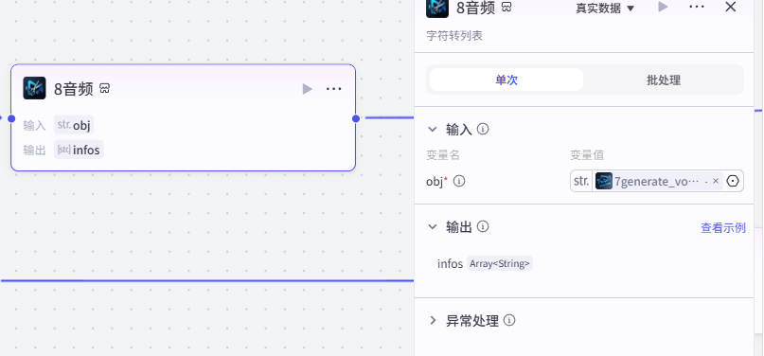Viewport: 764px width, 356px height.
Task: Open the 查看示例 link
Action: [x=723, y=228]
